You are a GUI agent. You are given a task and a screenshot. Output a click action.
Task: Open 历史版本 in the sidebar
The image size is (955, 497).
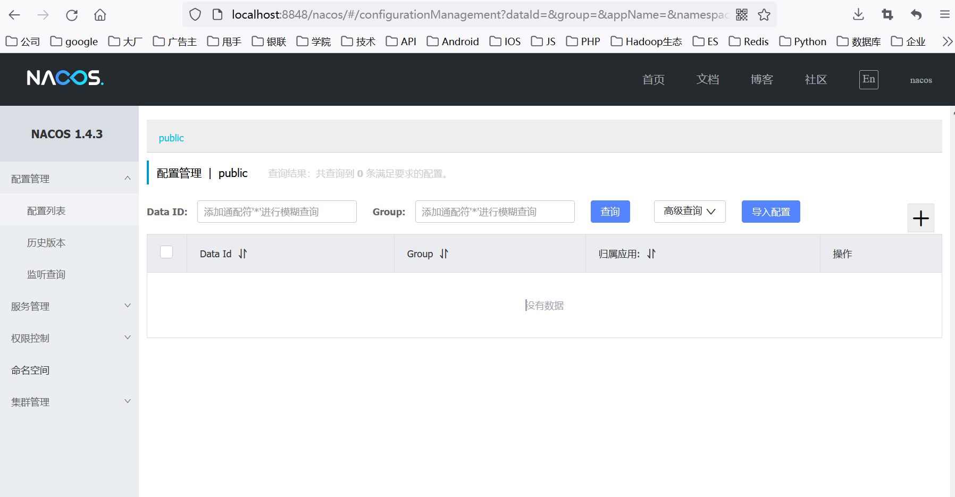click(46, 243)
